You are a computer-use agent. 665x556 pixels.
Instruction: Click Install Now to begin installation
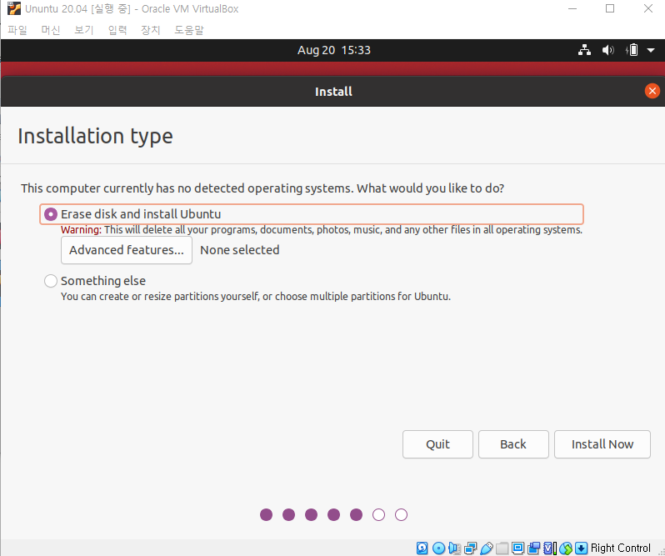coord(602,444)
